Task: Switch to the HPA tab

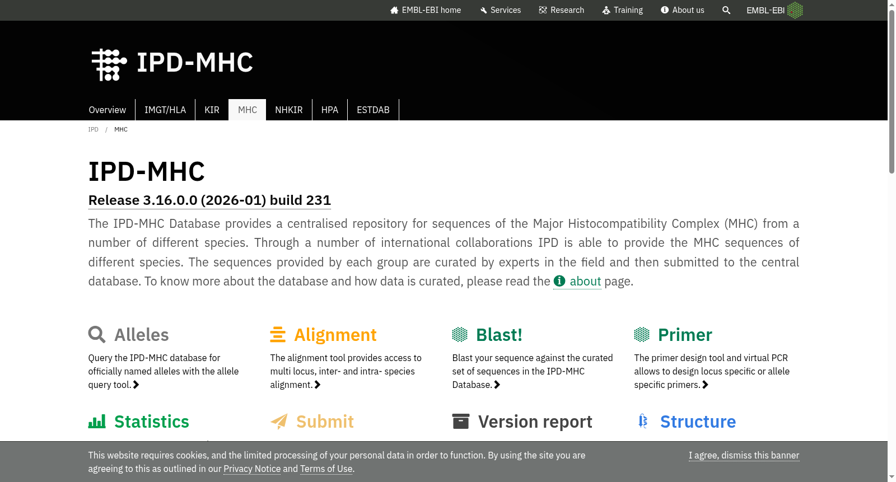Action: (330, 110)
